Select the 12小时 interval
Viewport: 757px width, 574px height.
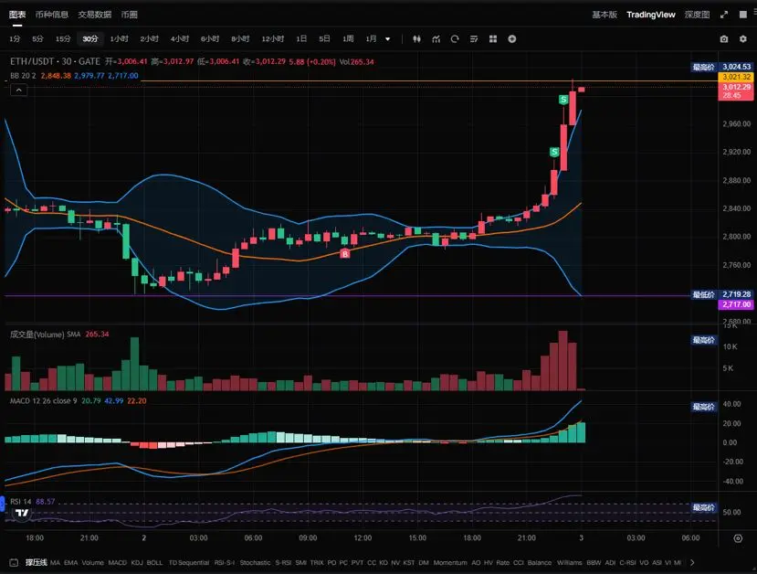(273, 38)
